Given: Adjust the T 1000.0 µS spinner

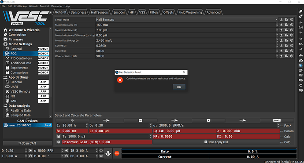Looking at the screenshot, I should point(151,137).
